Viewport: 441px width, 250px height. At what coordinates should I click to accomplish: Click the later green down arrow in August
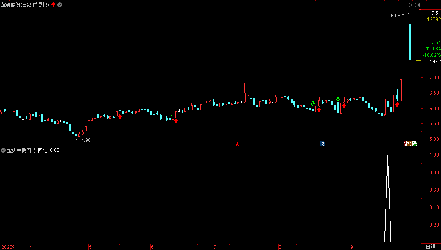click(338, 99)
